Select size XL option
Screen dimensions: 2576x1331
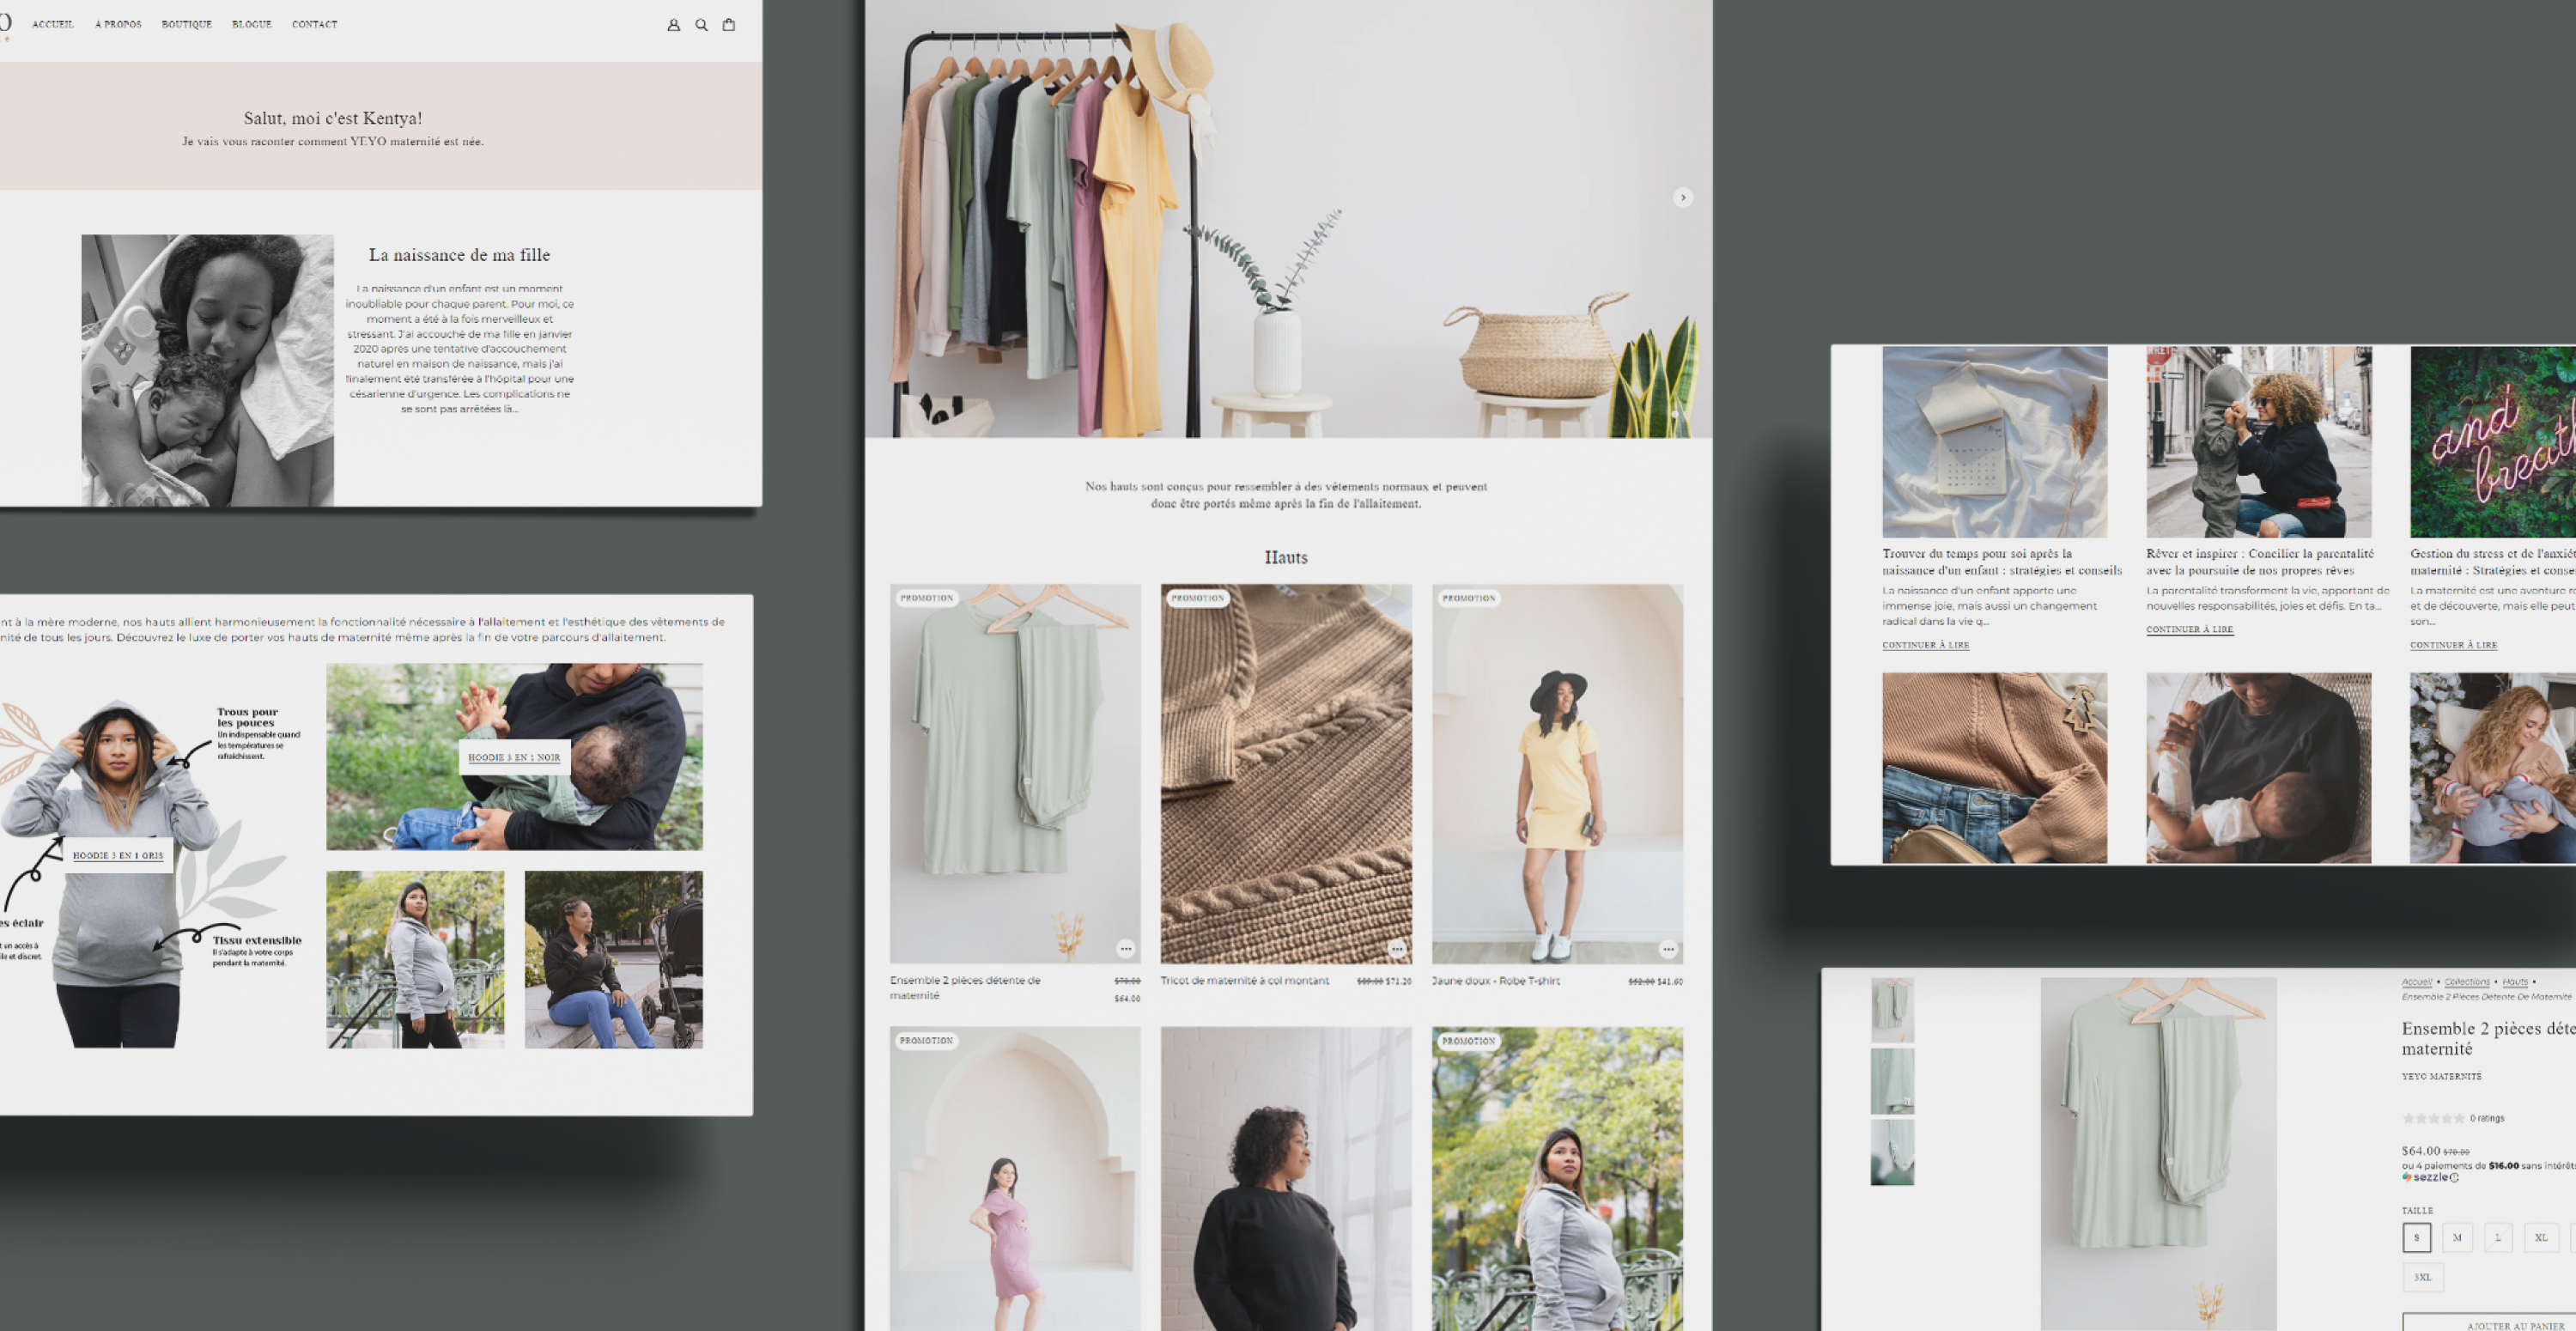(2541, 1237)
